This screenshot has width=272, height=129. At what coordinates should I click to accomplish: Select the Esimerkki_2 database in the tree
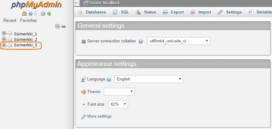point(26,39)
